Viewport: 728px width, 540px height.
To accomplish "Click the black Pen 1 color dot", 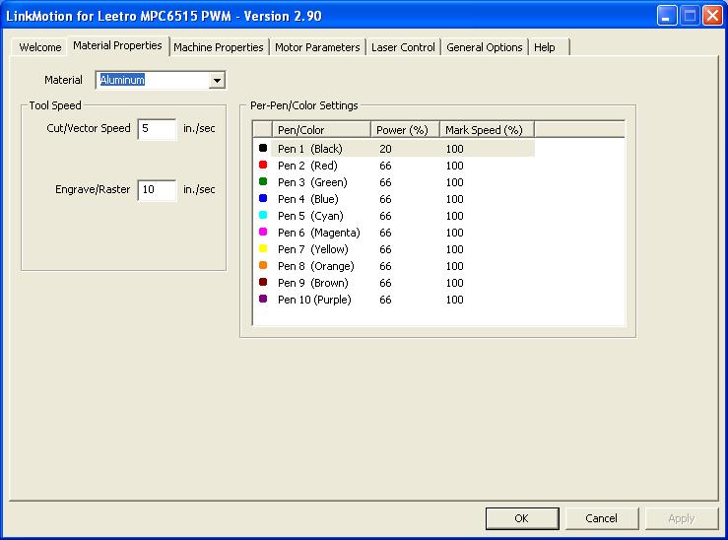I will pyautogui.click(x=263, y=148).
